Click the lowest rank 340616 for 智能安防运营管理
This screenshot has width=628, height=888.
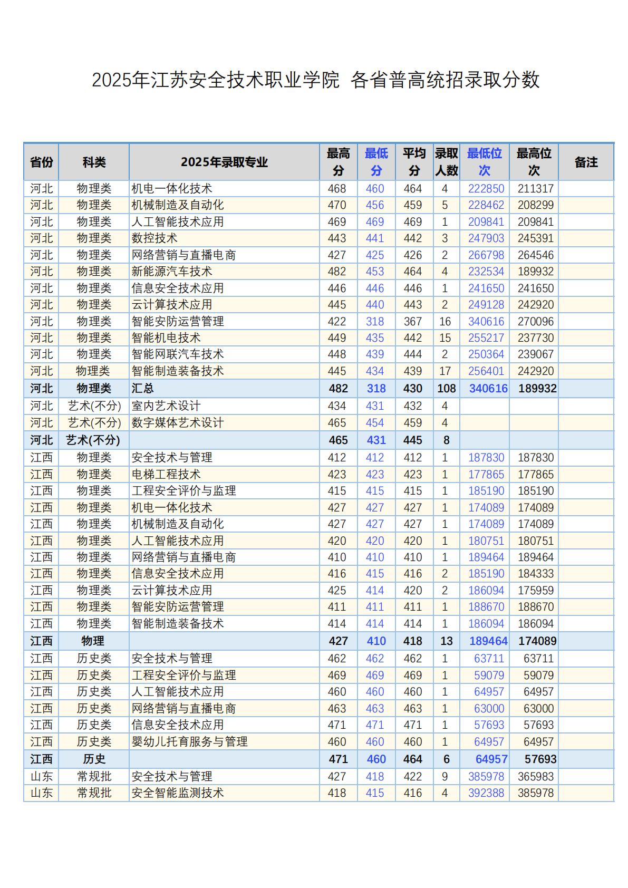coord(486,322)
